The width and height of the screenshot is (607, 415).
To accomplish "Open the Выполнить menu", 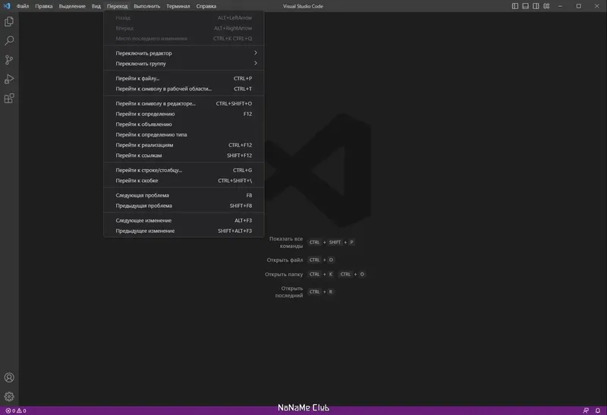I will pyautogui.click(x=146, y=6).
